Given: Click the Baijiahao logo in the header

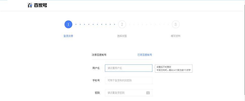Looking at the screenshot, I should click(37, 5).
